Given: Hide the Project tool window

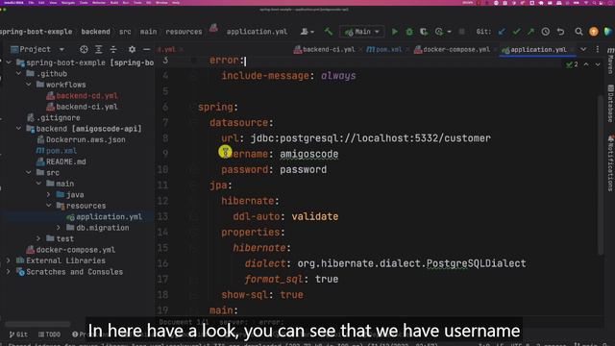Looking at the screenshot, I should [146, 49].
